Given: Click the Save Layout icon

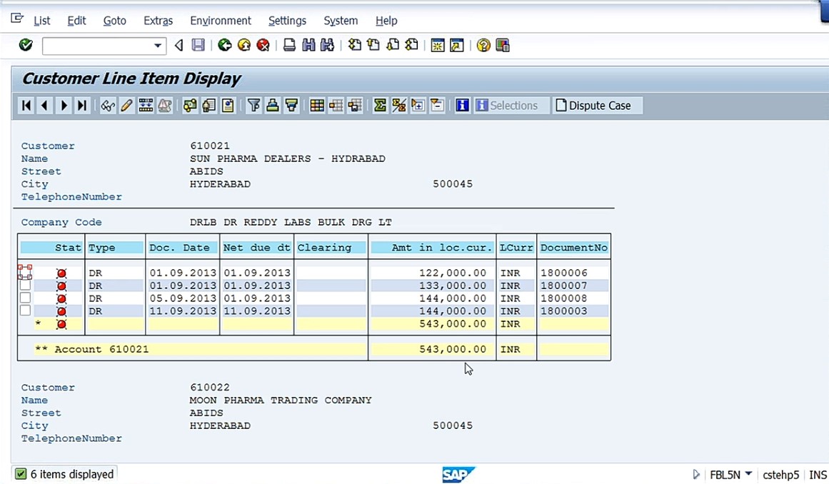Looking at the screenshot, I should tap(356, 105).
